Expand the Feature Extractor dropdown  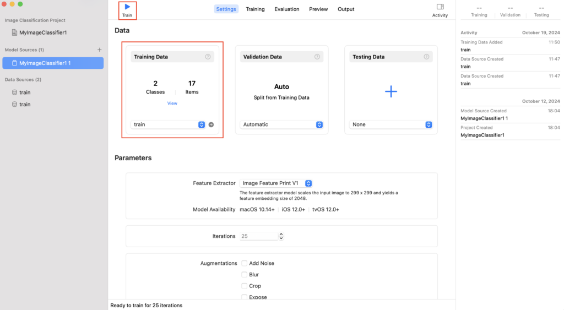(277, 183)
